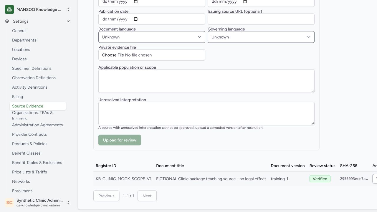Open Benefit Tables & Exclusions
Image resolution: width=377 pixels, height=212 pixels.
37,163
